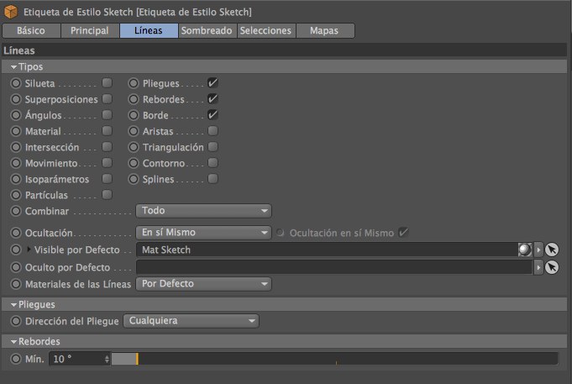The image size is (572, 384).
Task: Click the animation dot beside Silueta
Action: click(x=16, y=83)
